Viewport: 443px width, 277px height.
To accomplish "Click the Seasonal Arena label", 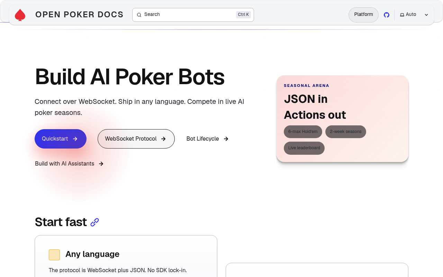I will [307, 86].
